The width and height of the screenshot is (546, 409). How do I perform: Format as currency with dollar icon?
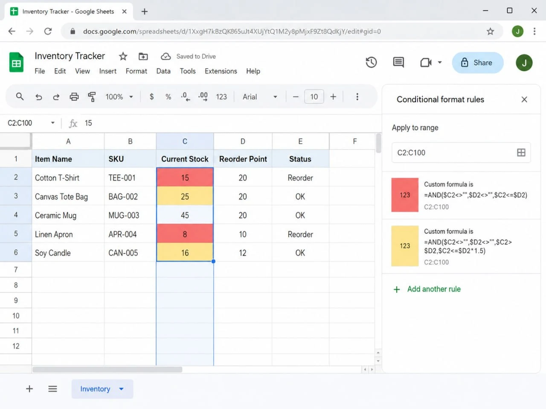tap(151, 97)
